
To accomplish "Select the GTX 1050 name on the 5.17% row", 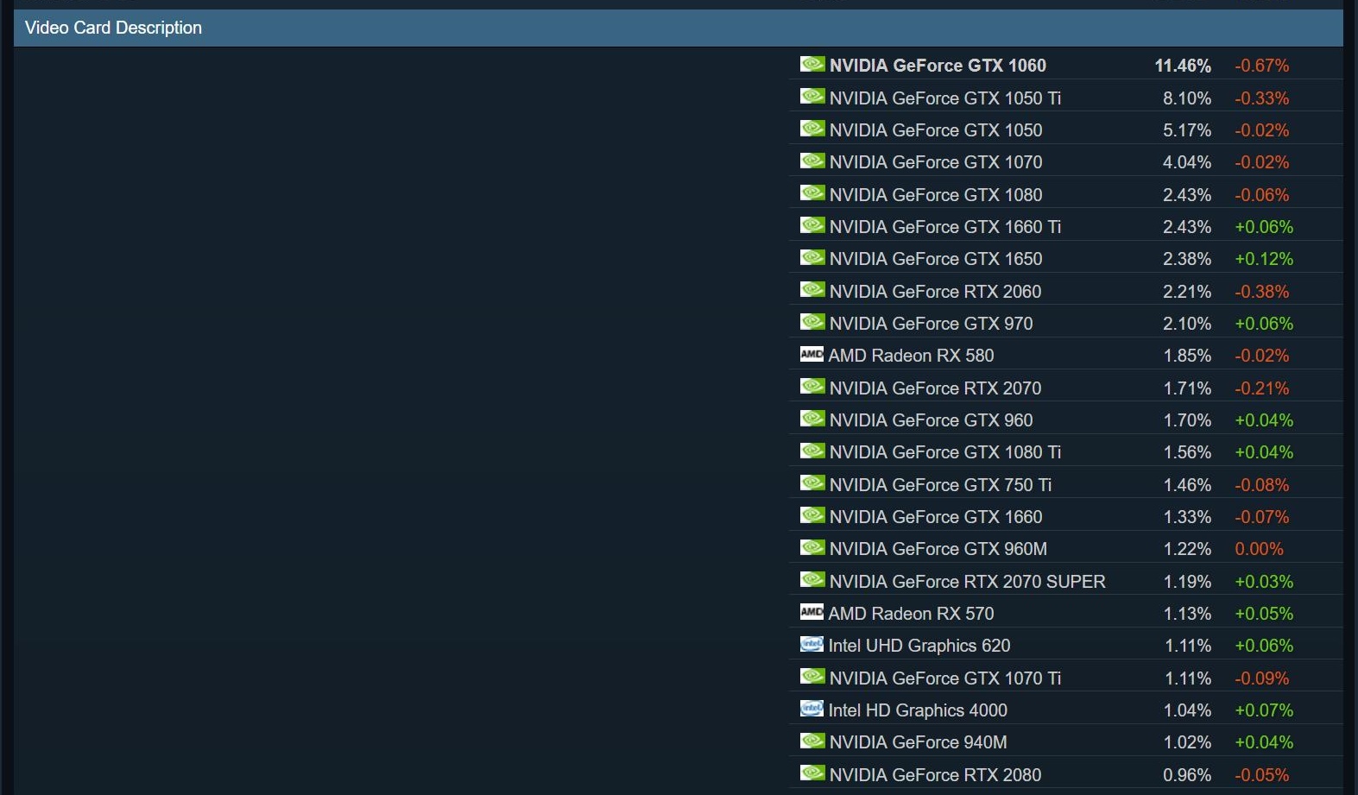I will 936,130.
